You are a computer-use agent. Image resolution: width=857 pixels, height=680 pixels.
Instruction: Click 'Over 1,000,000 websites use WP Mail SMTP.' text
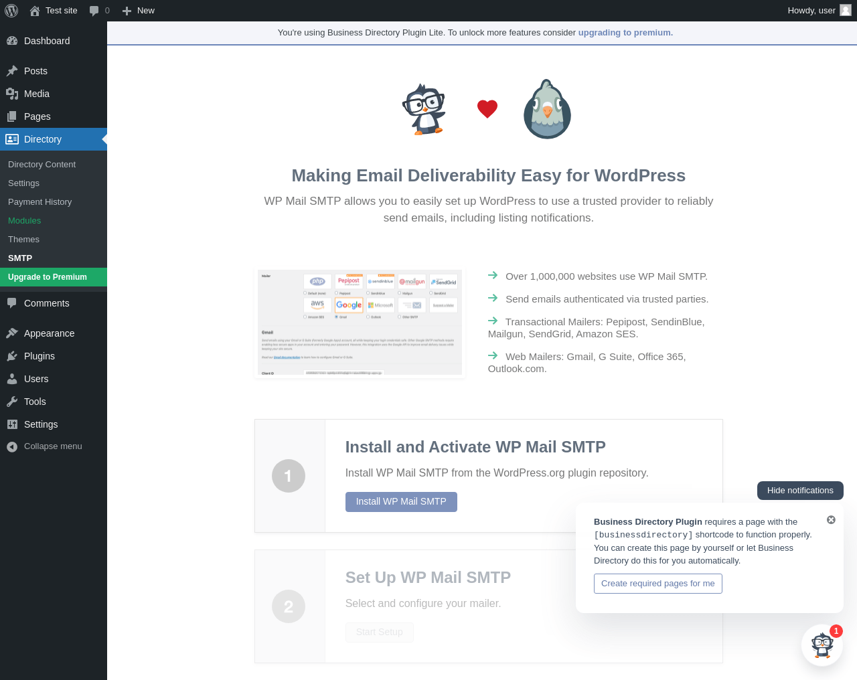pyautogui.click(x=607, y=276)
